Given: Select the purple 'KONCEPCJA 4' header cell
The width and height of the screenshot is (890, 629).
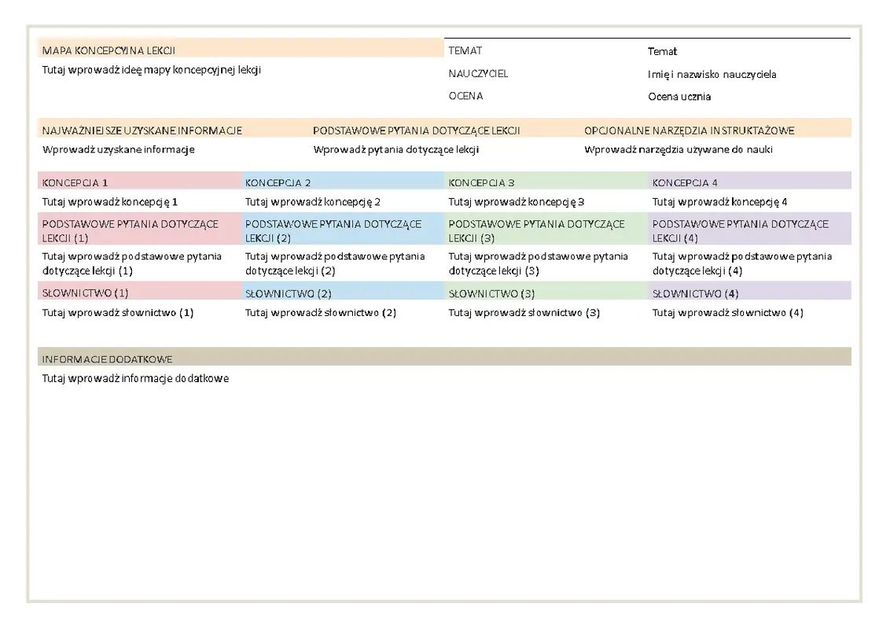Looking at the screenshot, I should tap(750, 182).
